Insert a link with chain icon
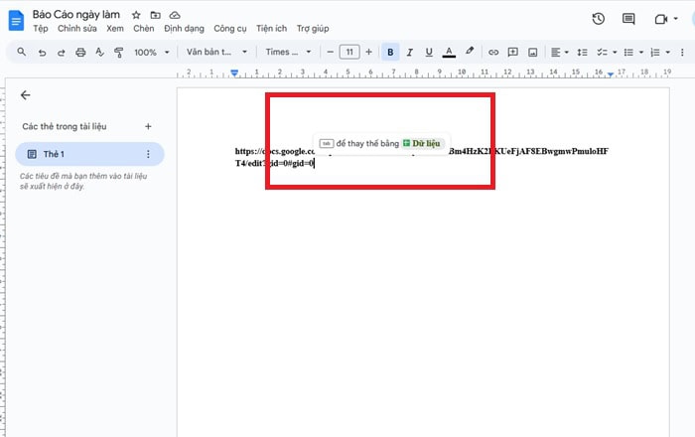 point(493,53)
